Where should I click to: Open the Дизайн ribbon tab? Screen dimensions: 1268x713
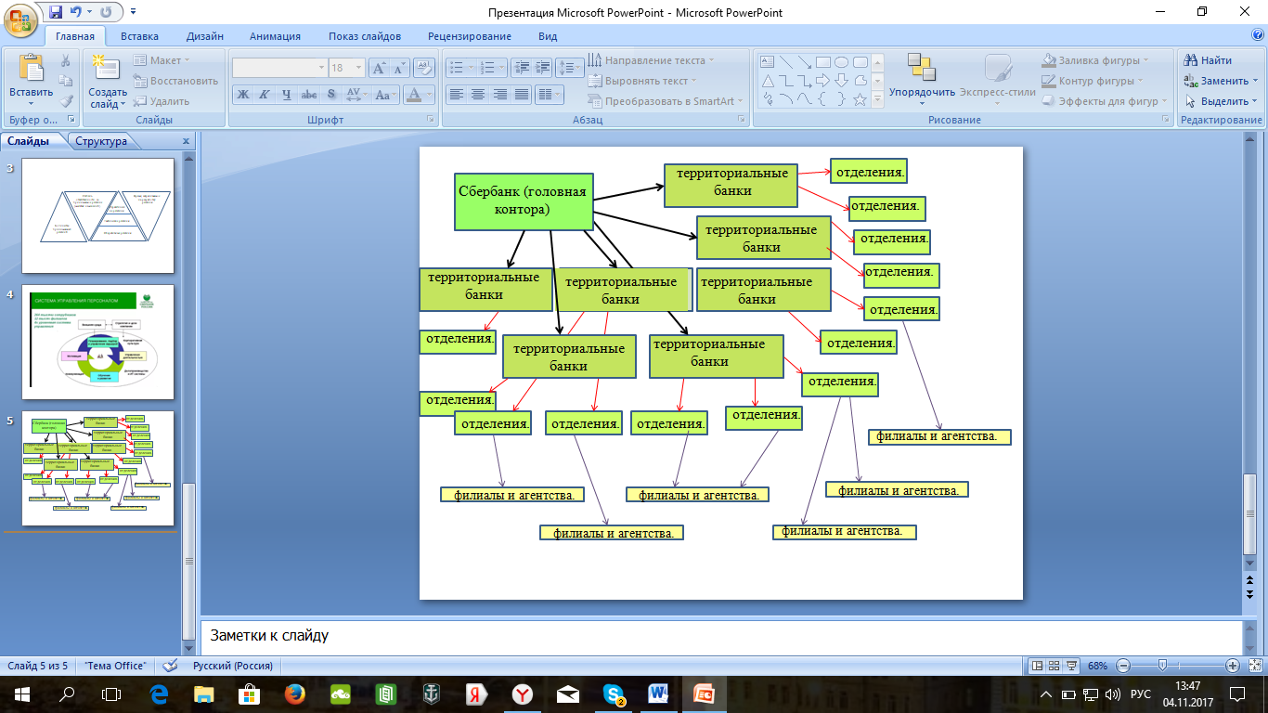[204, 36]
